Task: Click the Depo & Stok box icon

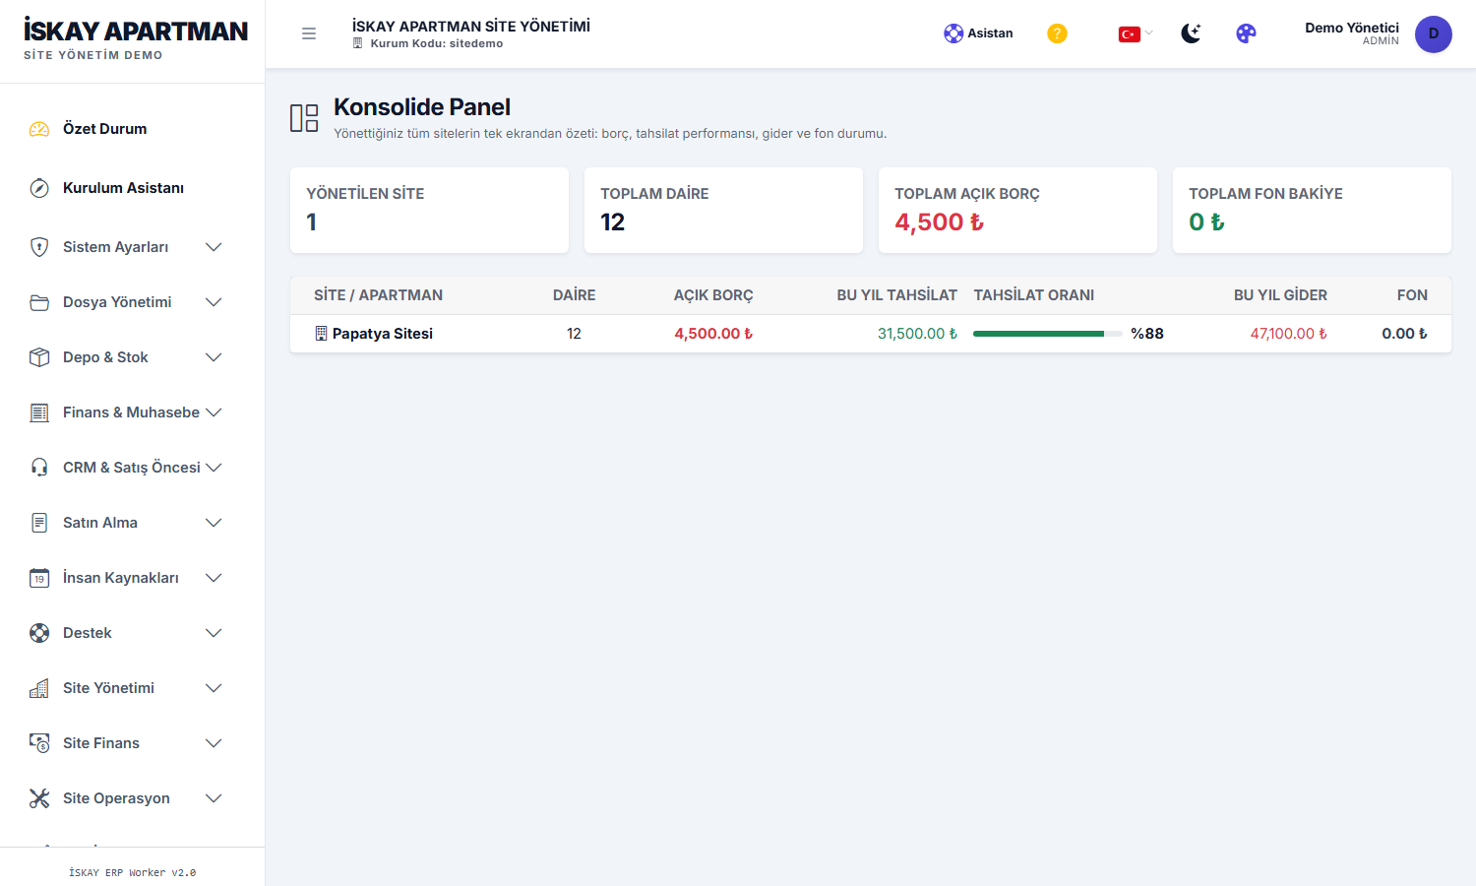Action: click(39, 357)
